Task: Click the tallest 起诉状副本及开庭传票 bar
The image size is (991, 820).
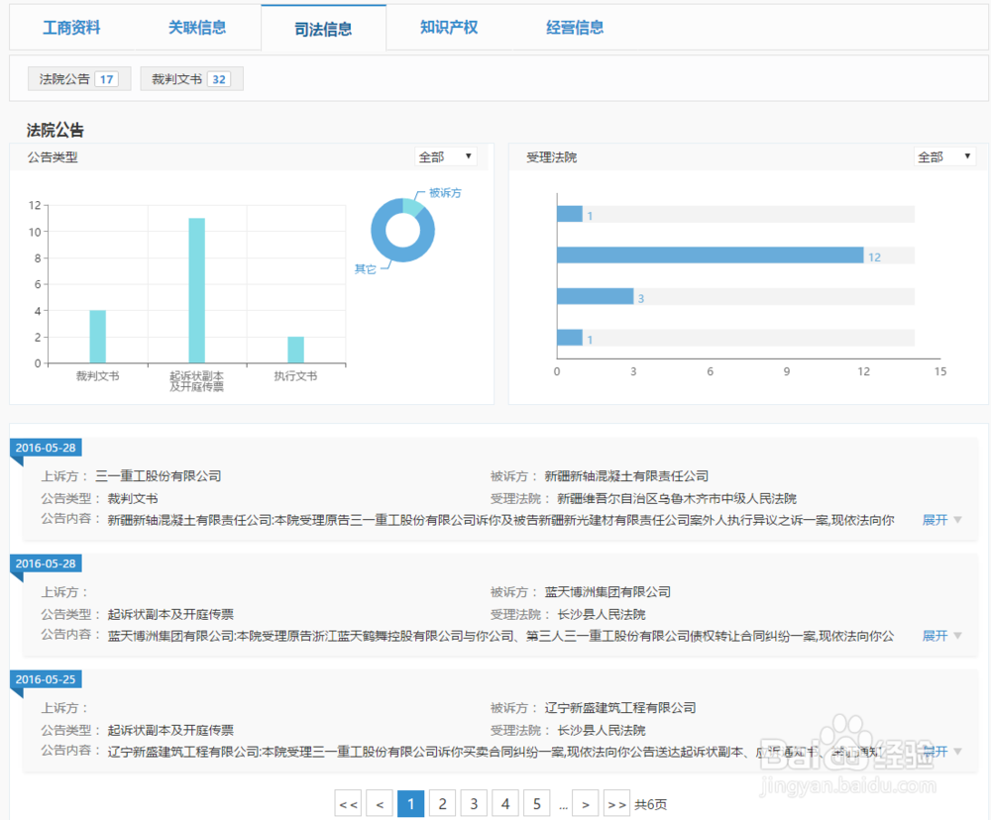Action: [198, 287]
